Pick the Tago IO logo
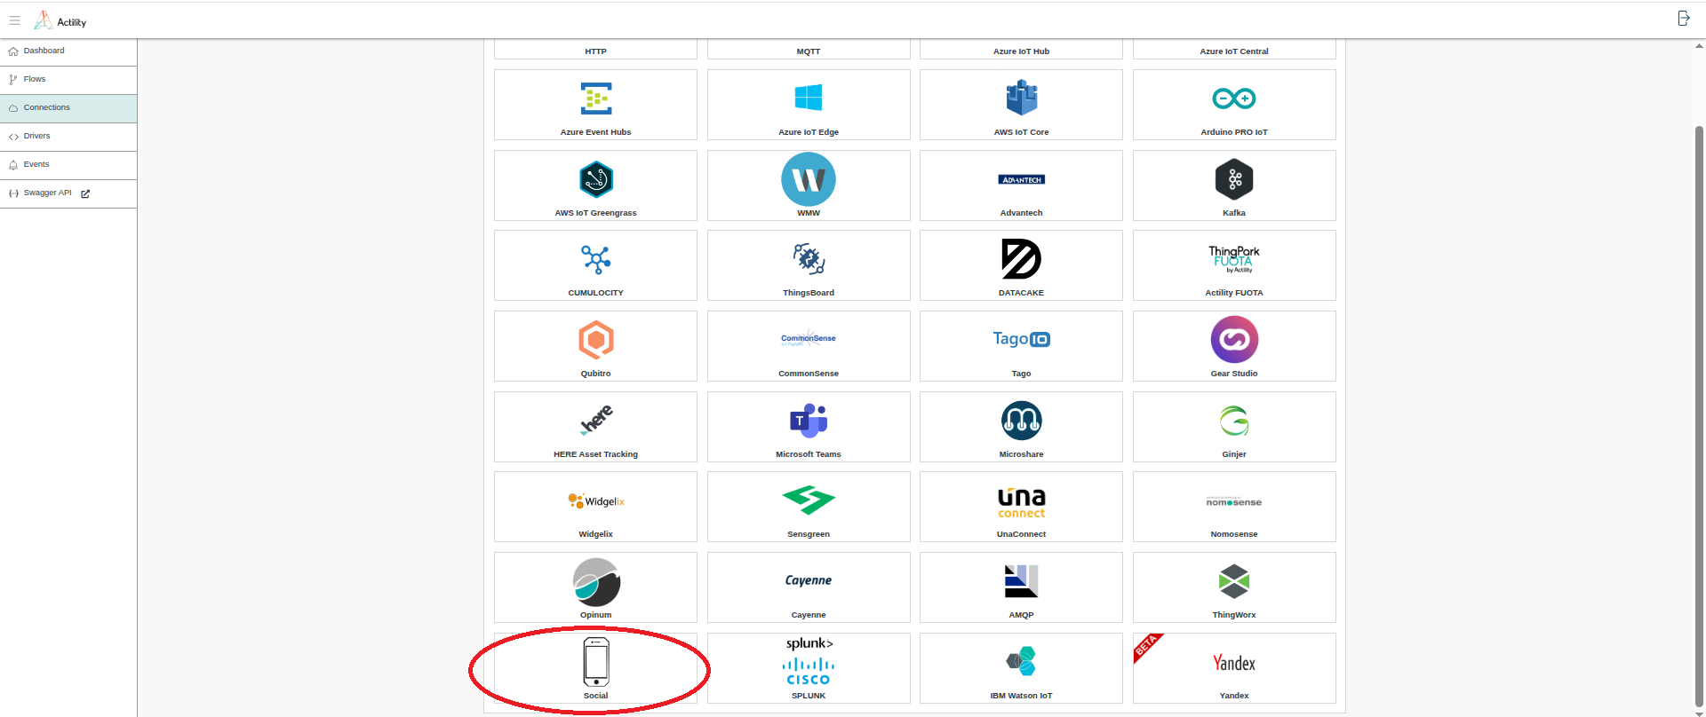This screenshot has width=1706, height=717. click(1021, 339)
